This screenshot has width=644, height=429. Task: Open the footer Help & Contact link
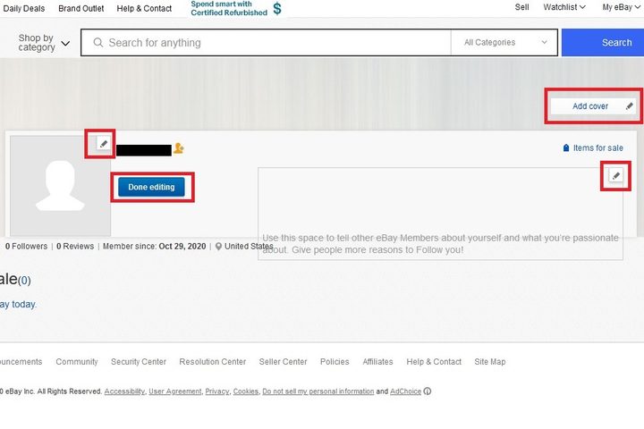[434, 362]
